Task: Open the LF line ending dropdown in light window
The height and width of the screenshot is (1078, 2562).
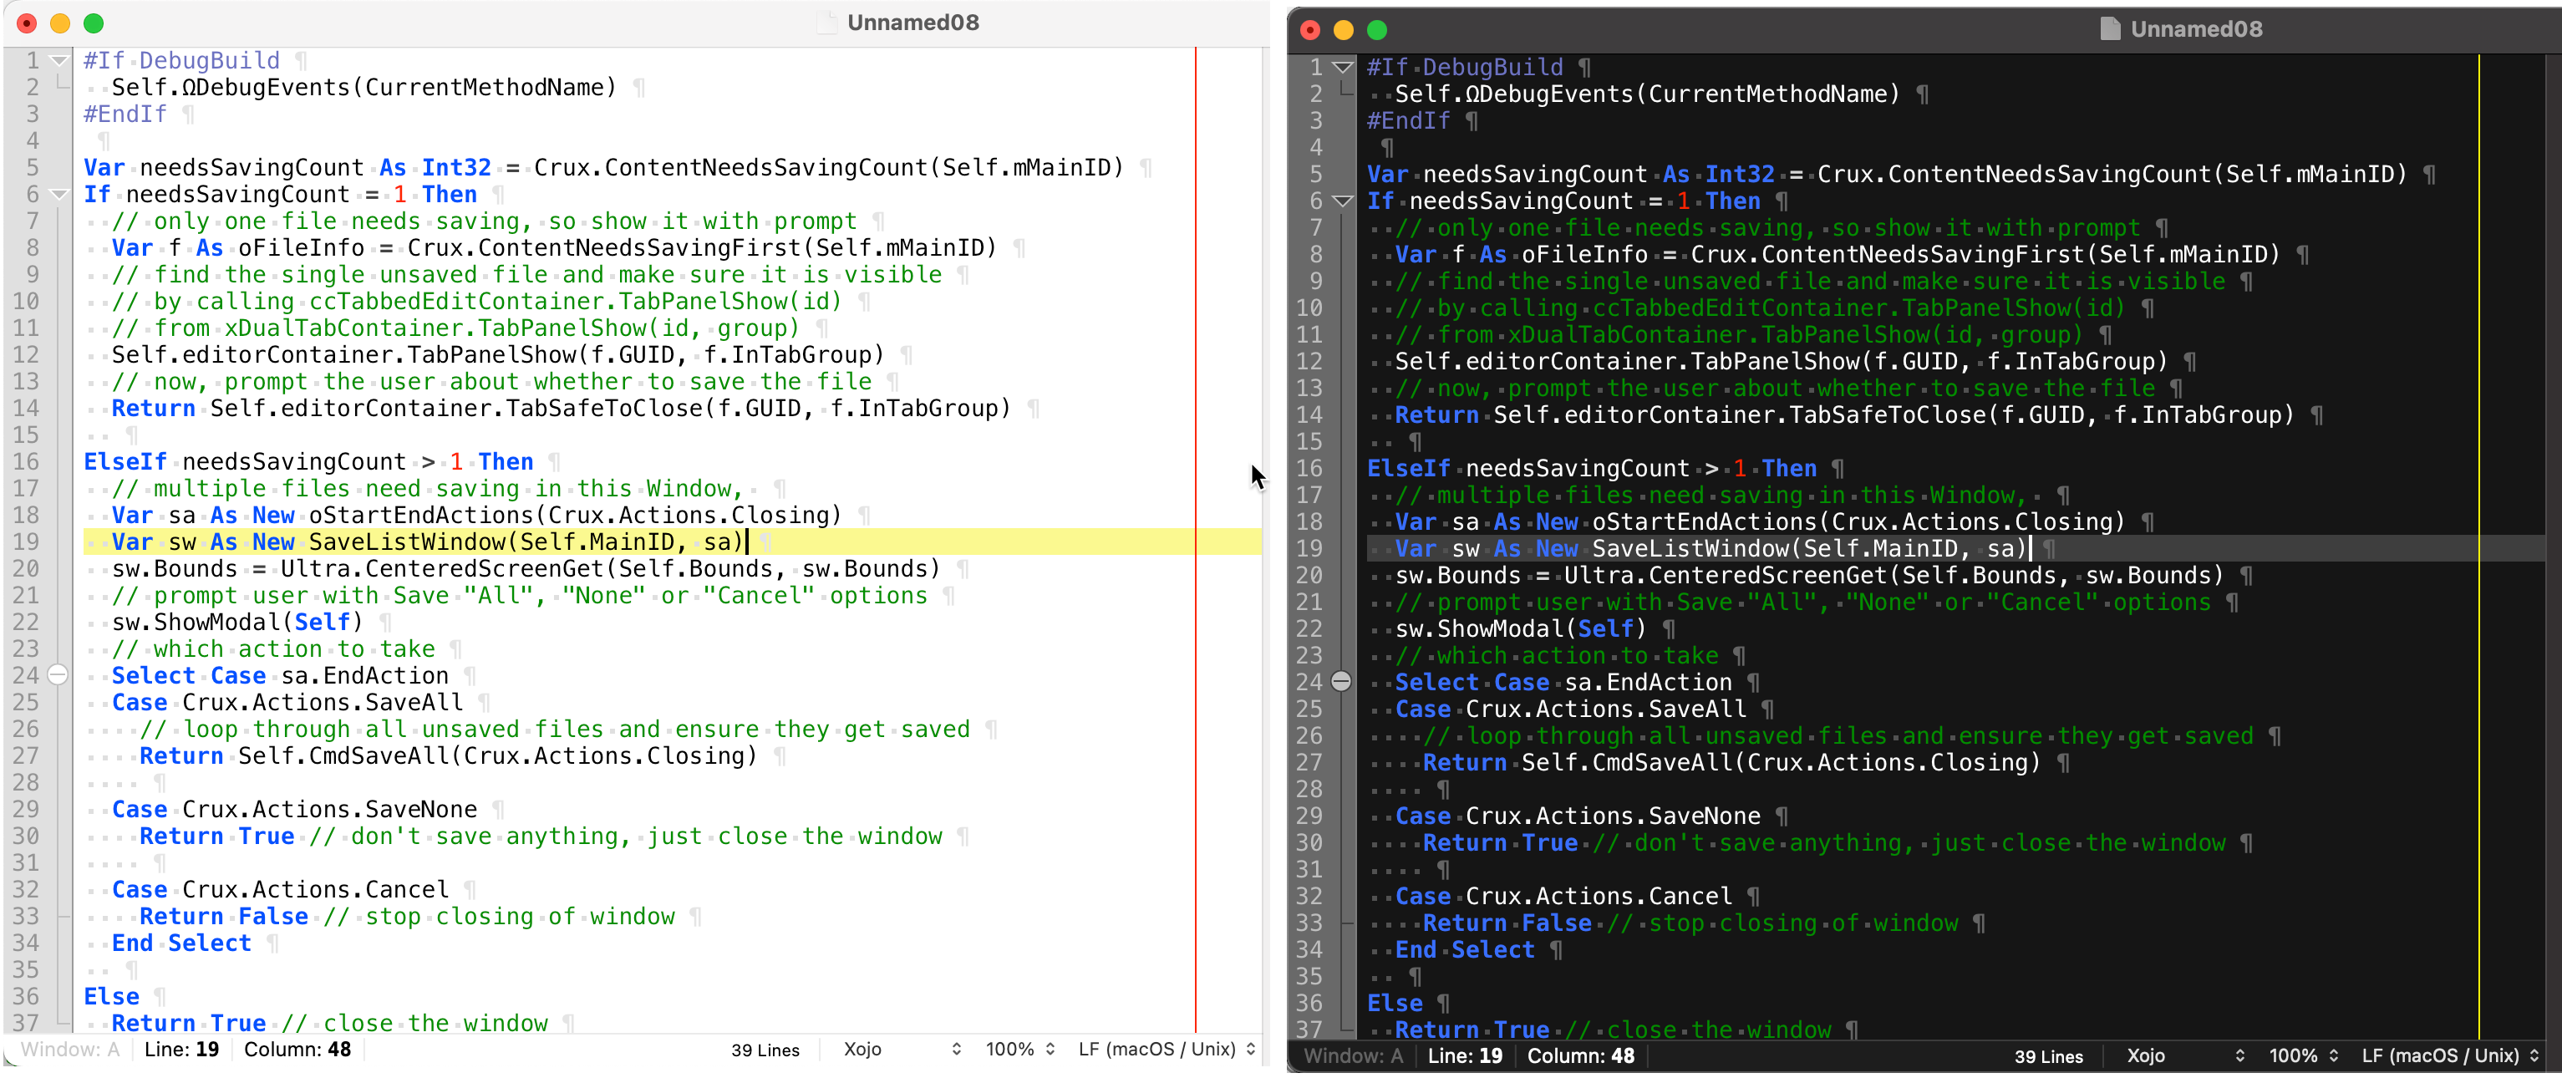Action: [1167, 1049]
